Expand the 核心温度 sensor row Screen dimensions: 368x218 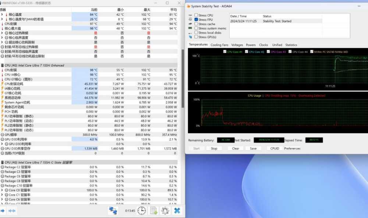pos(2,14)
